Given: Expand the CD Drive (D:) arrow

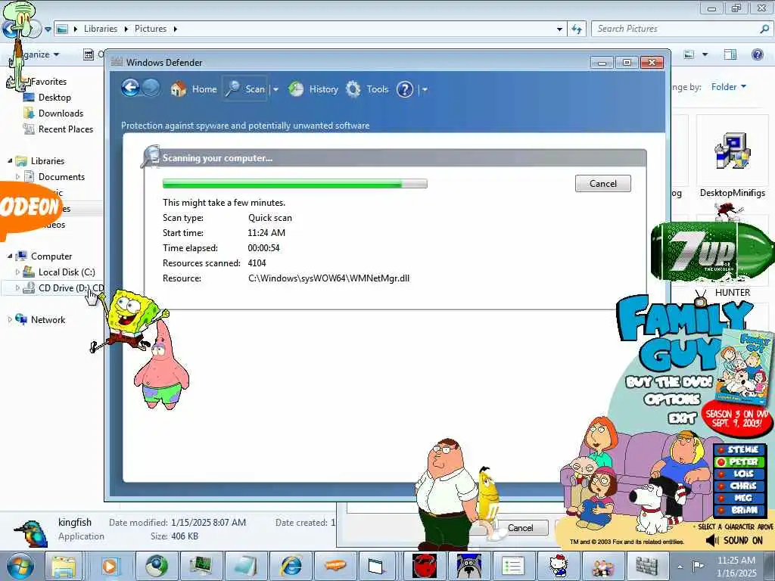Looking at the screenshot, I should (18, 287).
